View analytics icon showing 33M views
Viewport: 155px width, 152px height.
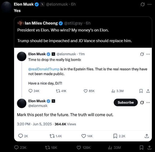point(110,148)
